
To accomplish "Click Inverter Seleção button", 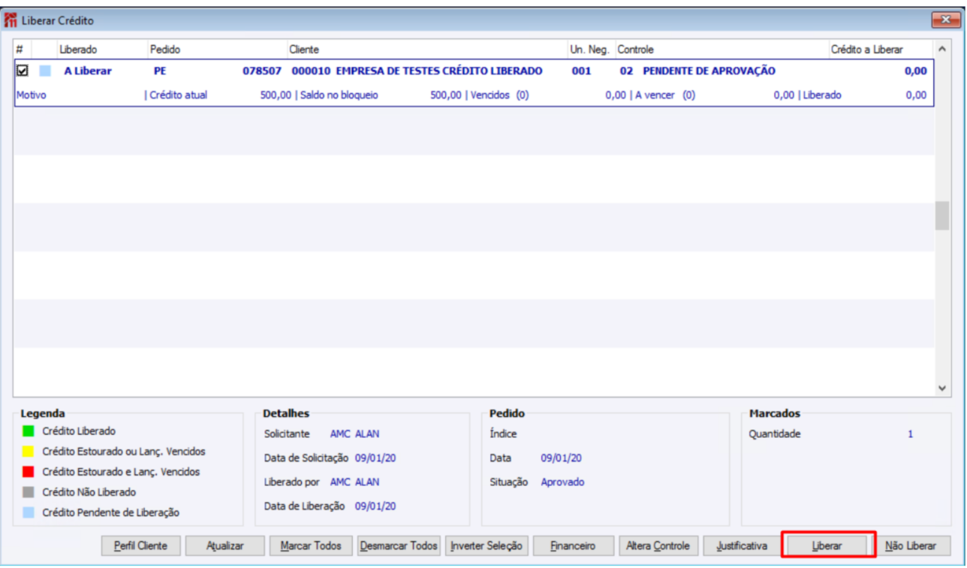I will click(487, 546).
